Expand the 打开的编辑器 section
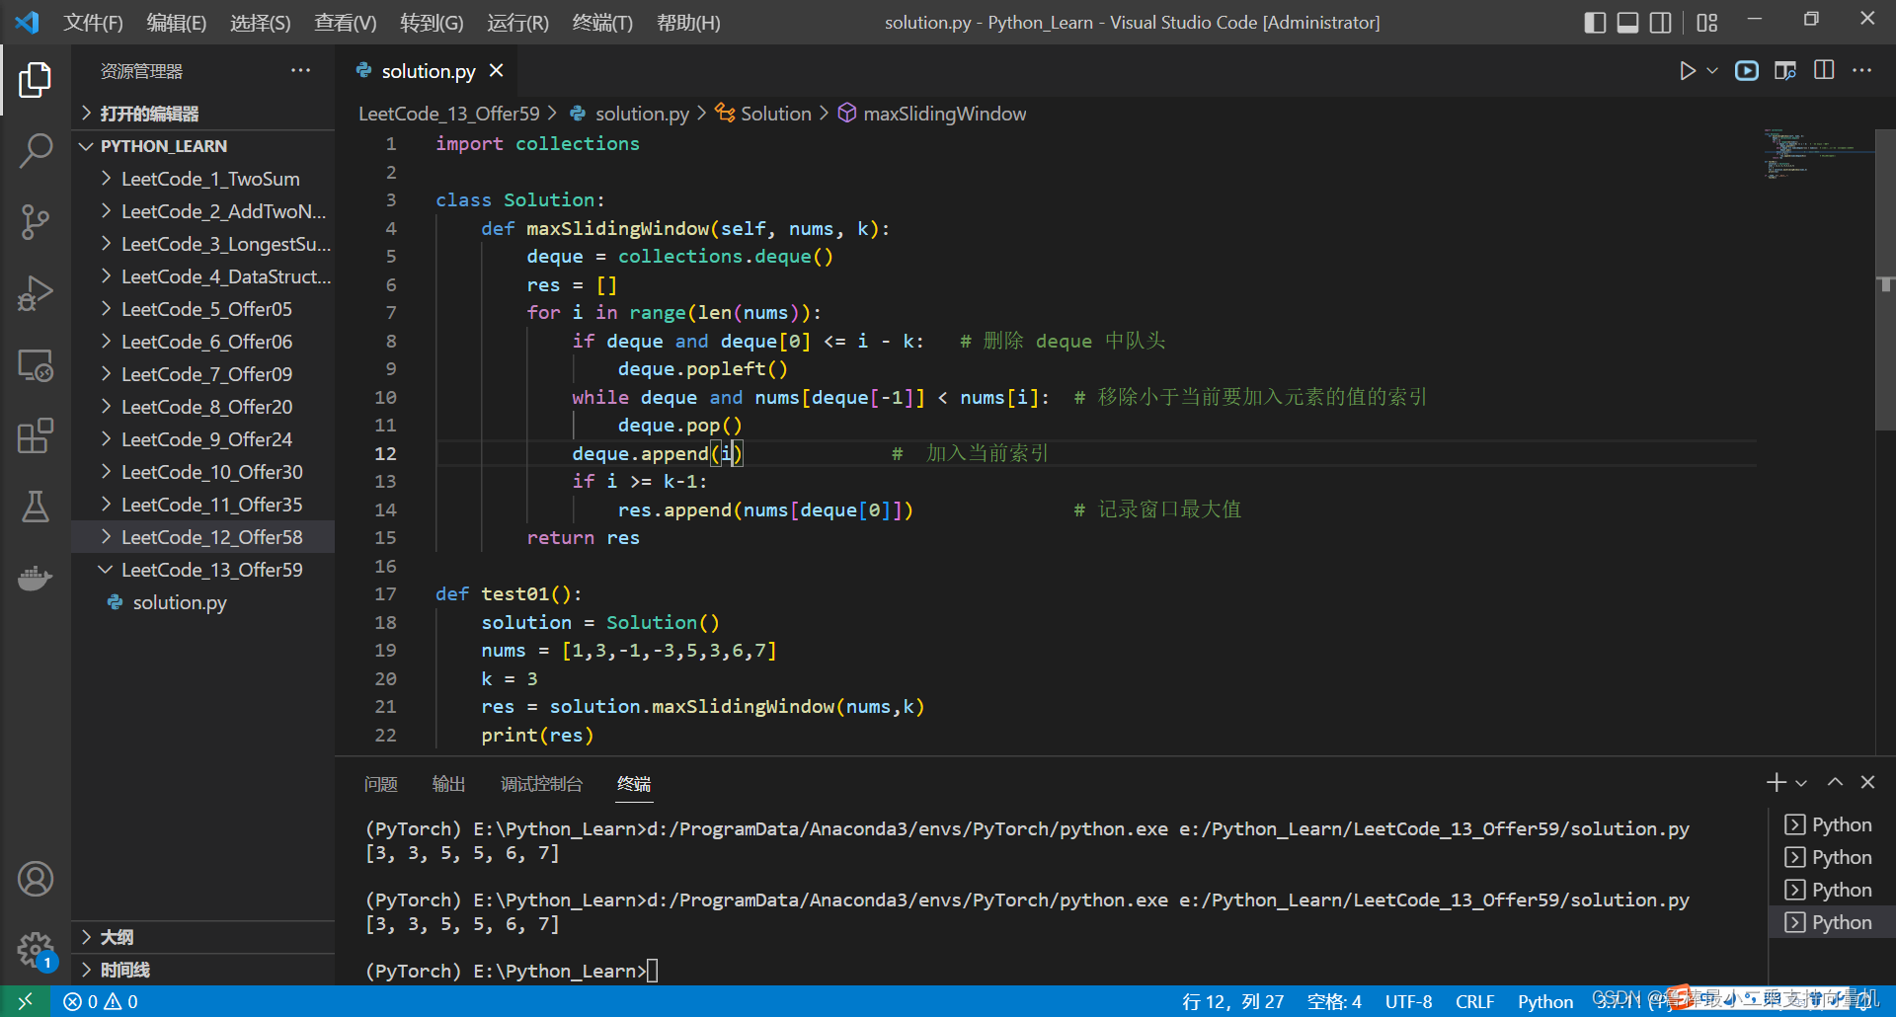Viewport: 1896px width, 1017px height. point(203,114)
